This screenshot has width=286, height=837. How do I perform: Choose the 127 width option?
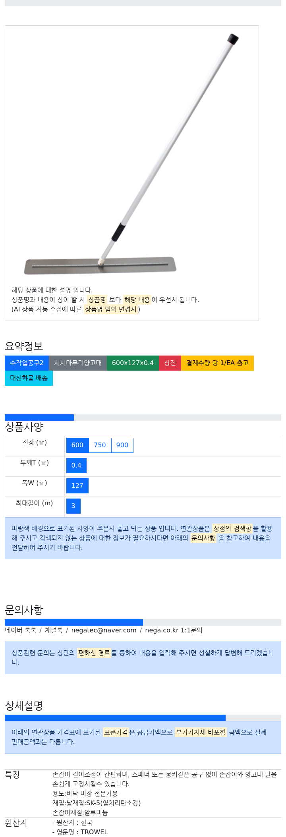coord(77,486)
